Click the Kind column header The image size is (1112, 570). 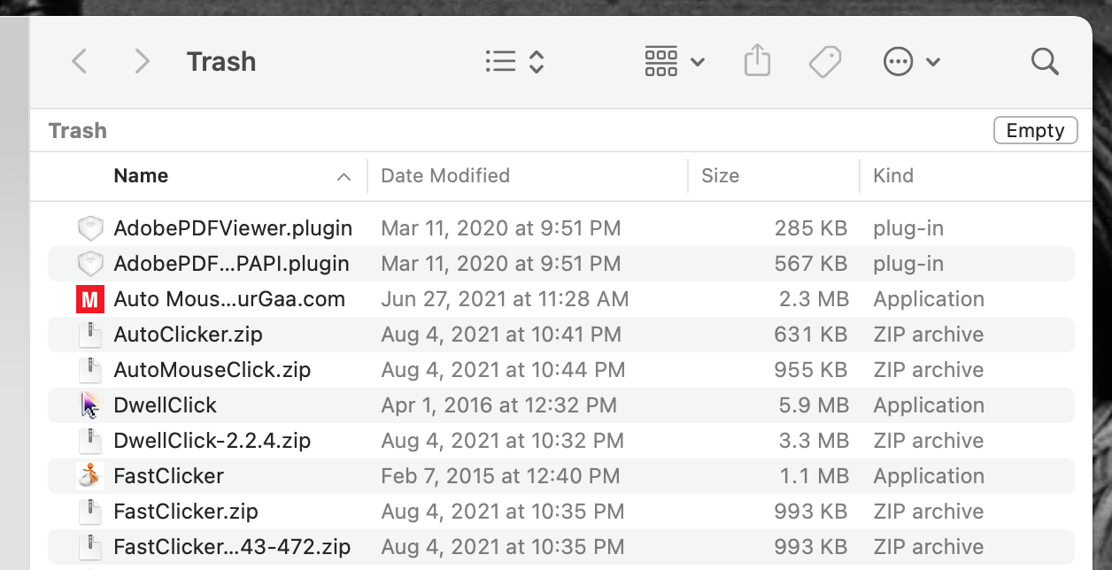(x=893, y=175)
